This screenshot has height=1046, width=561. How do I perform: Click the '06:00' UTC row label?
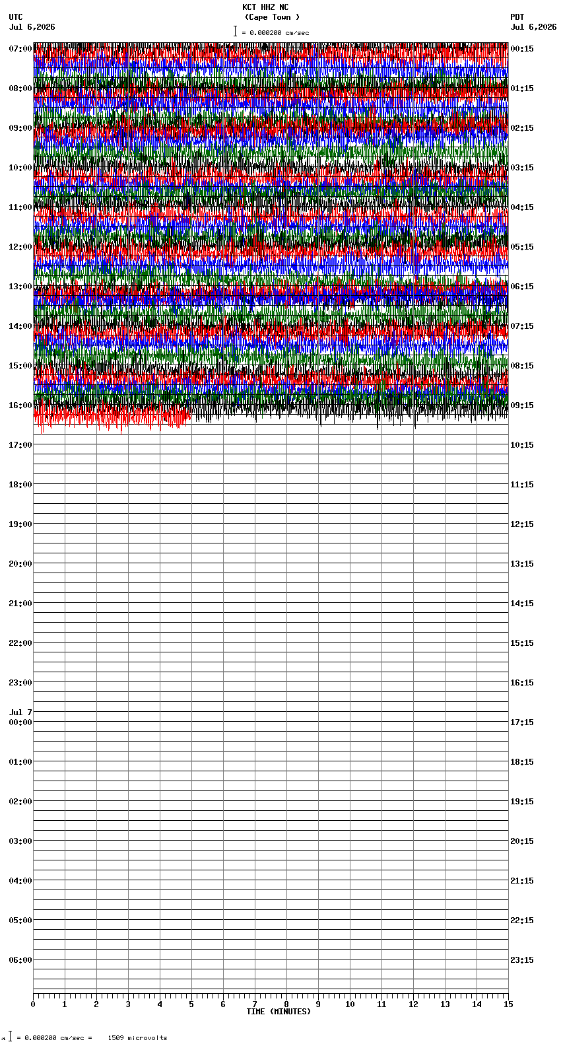tap(20, 960)
